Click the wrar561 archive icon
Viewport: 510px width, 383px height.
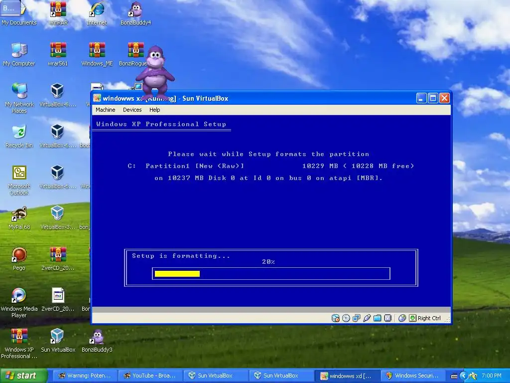(58, 54)
